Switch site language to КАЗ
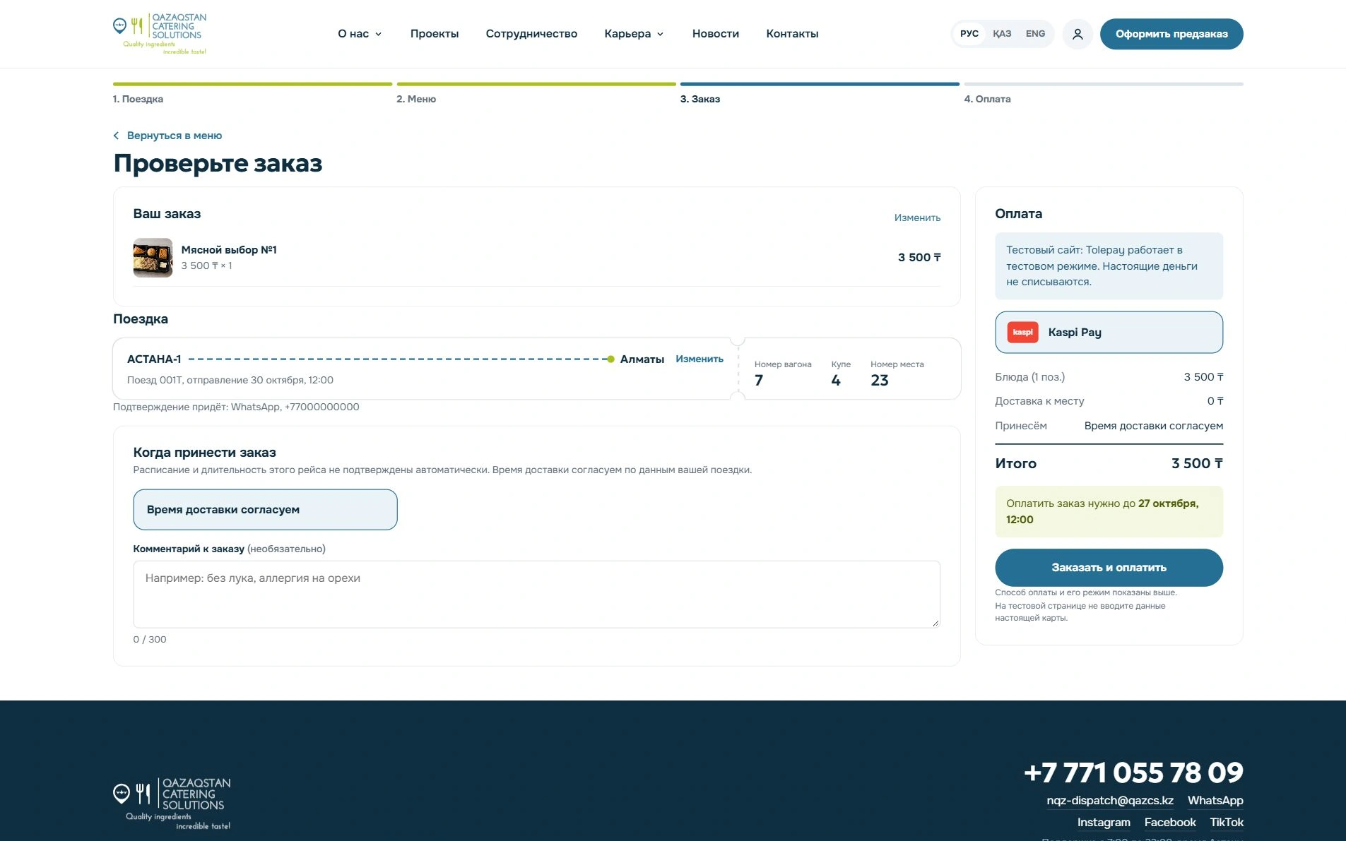1346x841 pixels. pos(1002,34)
